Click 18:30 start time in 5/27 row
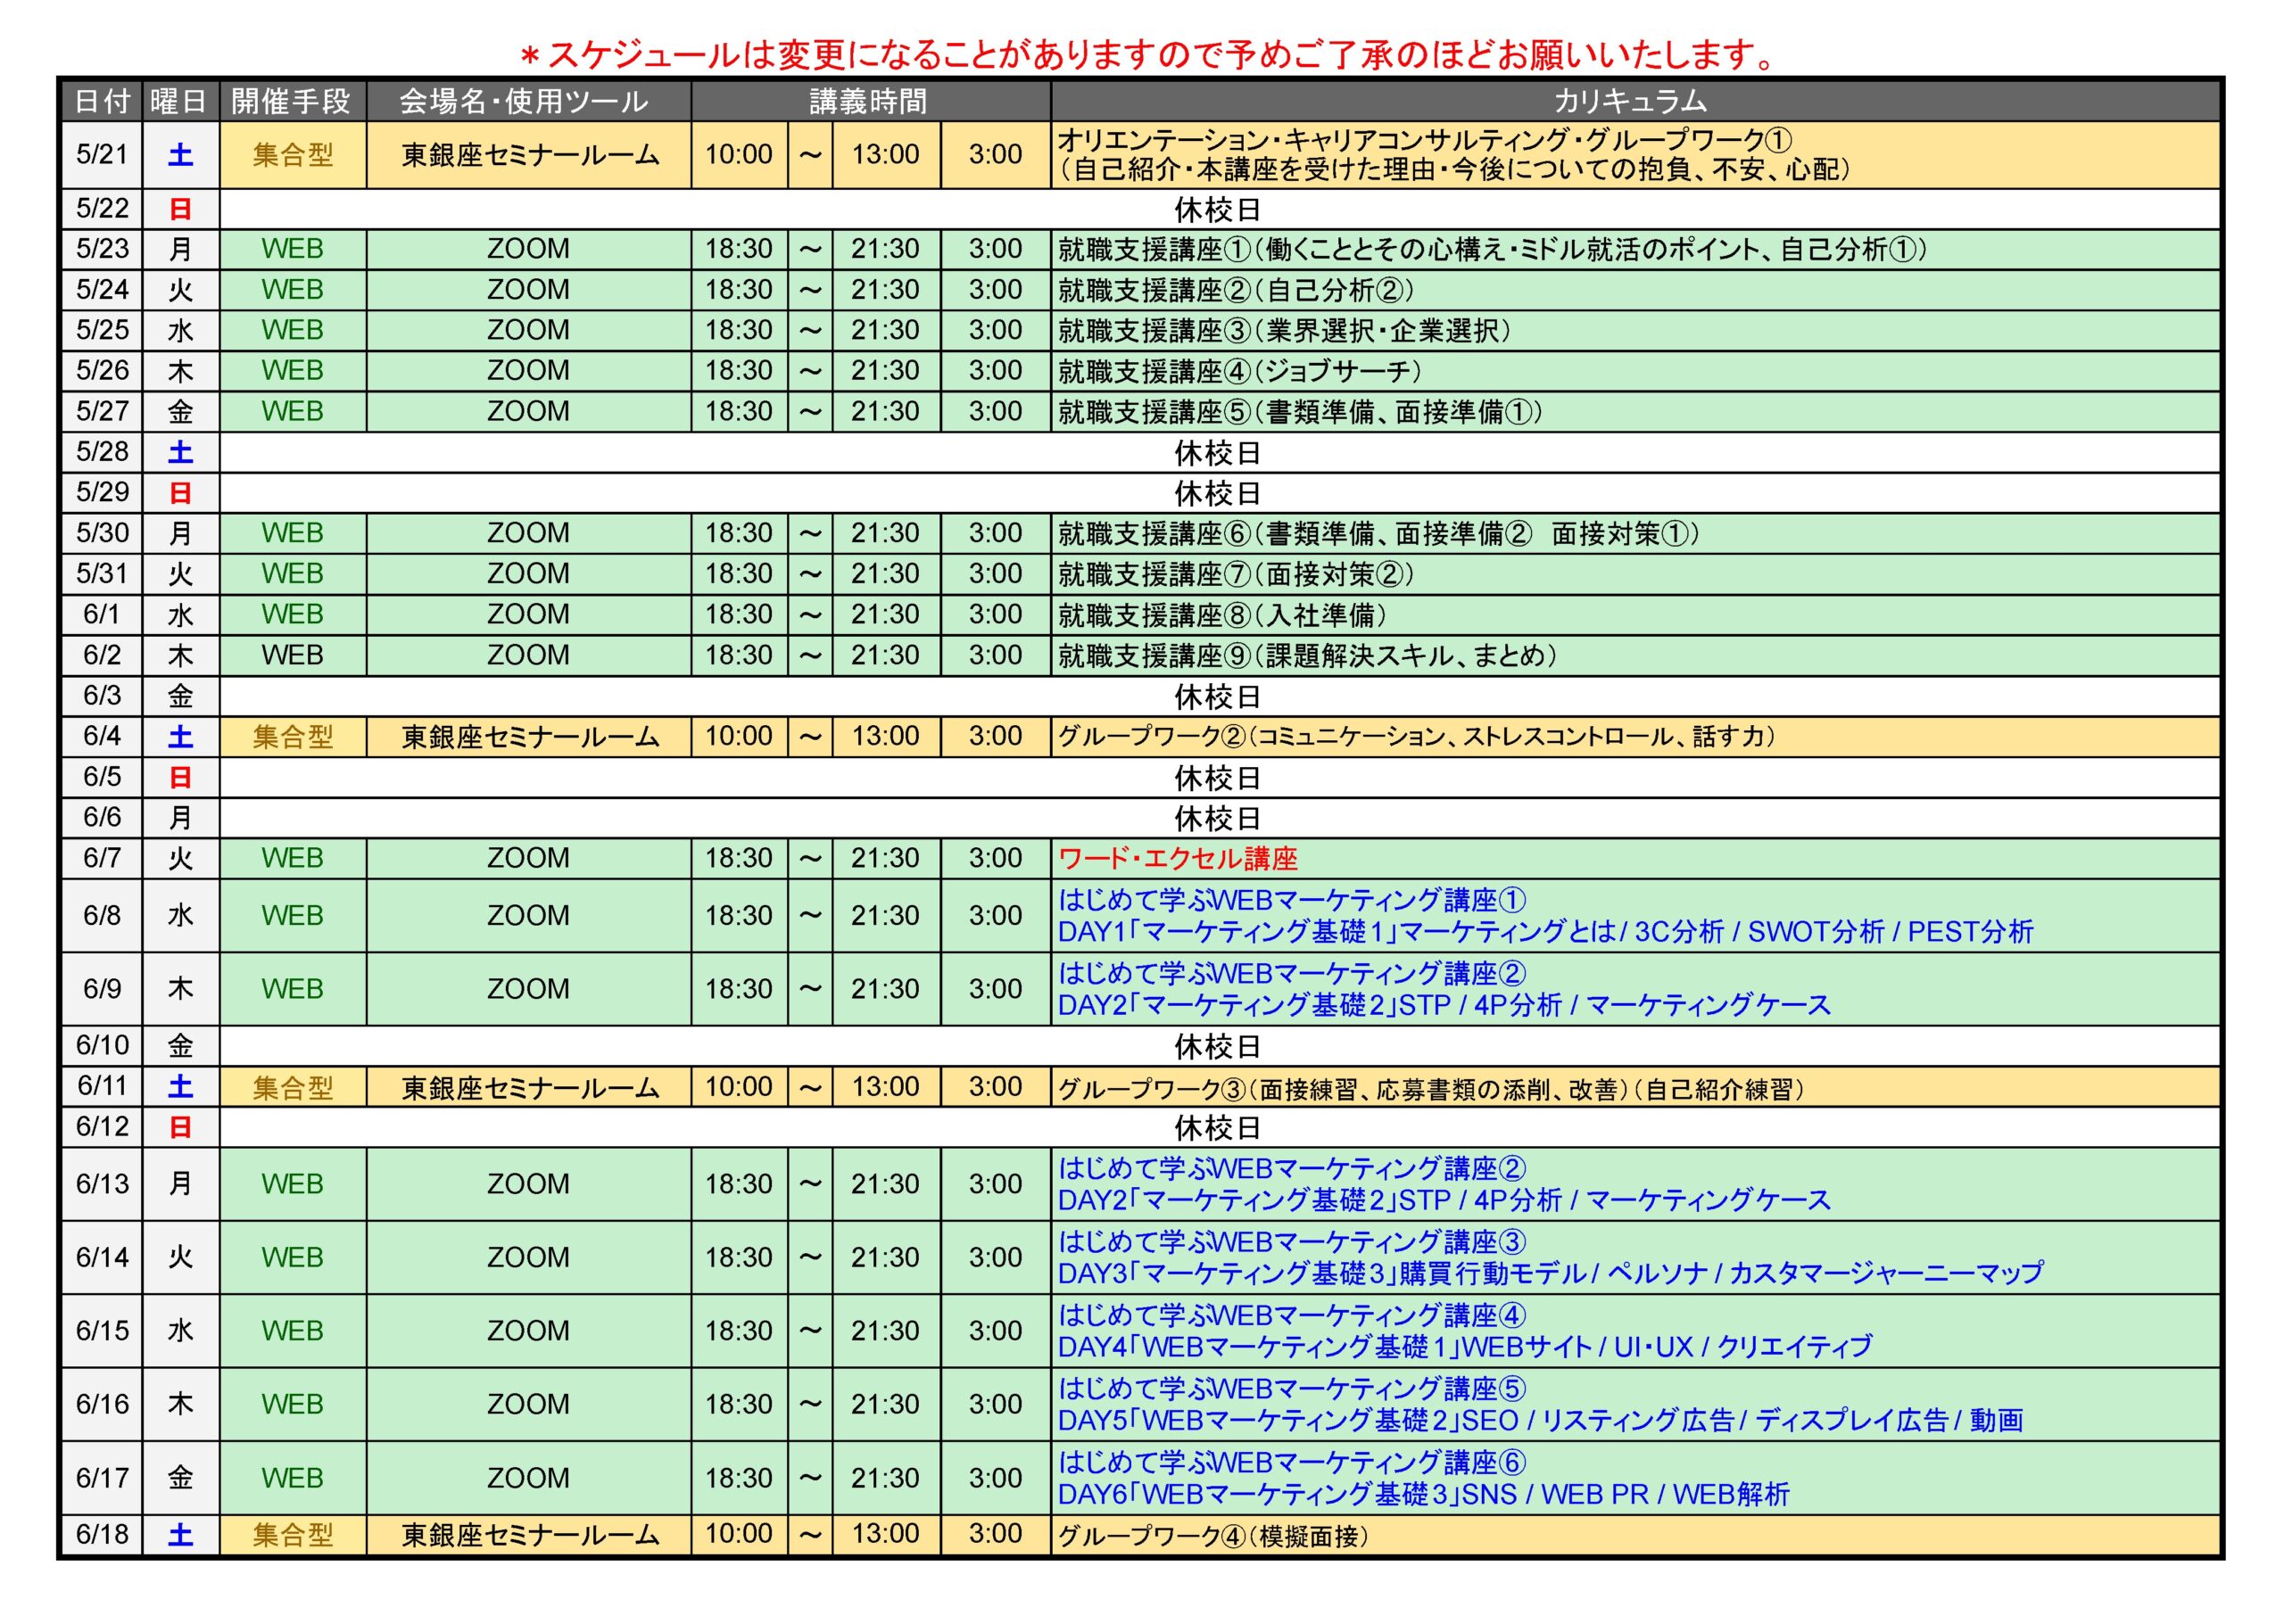Screen dimensions: 2284x1624 739,411
